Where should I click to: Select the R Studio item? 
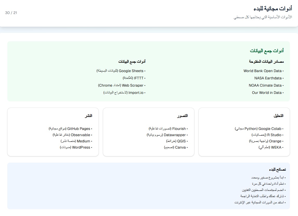(267, 135)
